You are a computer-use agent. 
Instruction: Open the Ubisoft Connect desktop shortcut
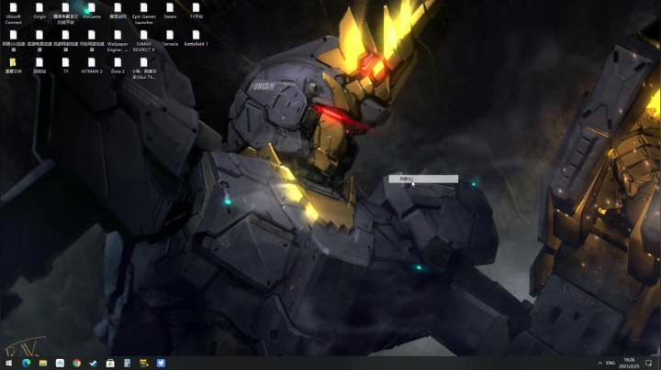click(x=14, y=13)
